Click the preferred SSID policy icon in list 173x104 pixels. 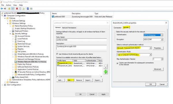(x=53, y=16)
